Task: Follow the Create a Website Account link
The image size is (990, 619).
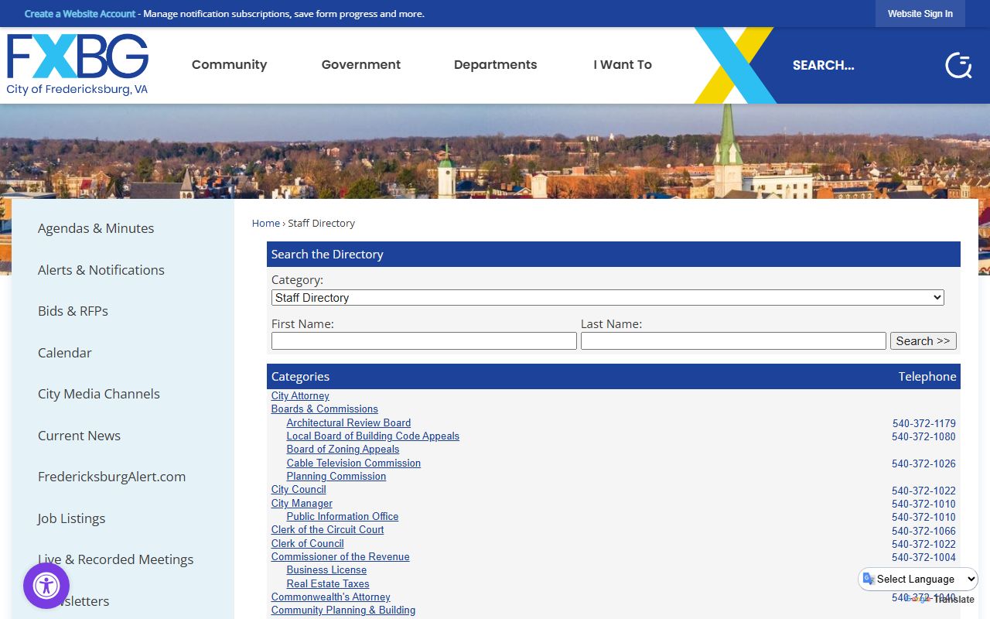Action: click(x=80, y=14)
